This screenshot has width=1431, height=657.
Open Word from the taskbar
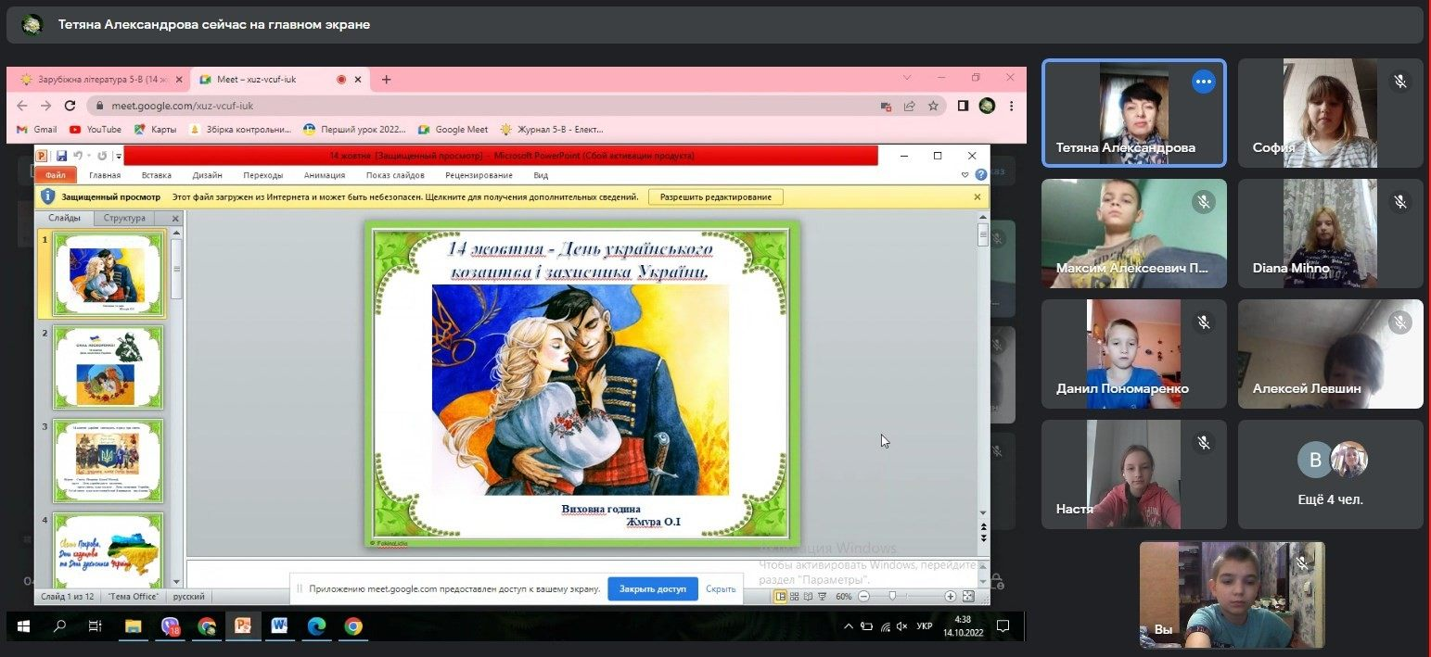278,626
